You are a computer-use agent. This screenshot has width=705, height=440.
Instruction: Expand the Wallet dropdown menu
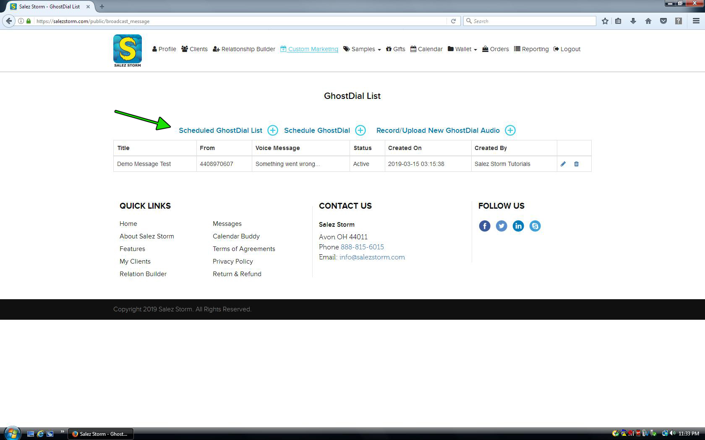[462, 49]
